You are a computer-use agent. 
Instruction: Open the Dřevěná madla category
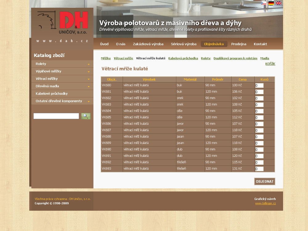47,86
